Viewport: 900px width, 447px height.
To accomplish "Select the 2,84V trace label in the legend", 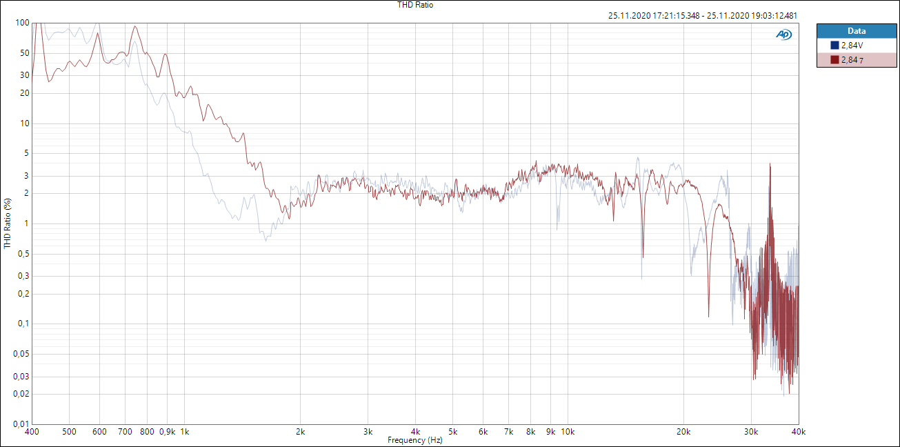I will 852,45.
